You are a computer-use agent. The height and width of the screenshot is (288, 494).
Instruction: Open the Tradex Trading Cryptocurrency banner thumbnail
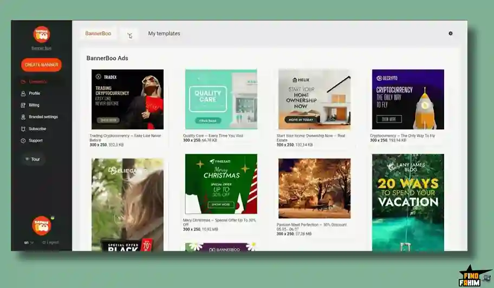128,100
